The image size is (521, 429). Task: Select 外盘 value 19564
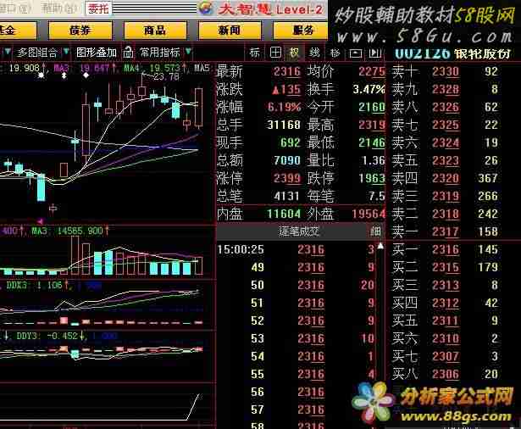(x=369, y=214)
